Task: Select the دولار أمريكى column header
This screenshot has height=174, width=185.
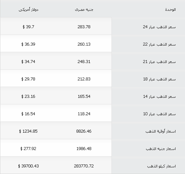Action: click(x=28, y=10)
